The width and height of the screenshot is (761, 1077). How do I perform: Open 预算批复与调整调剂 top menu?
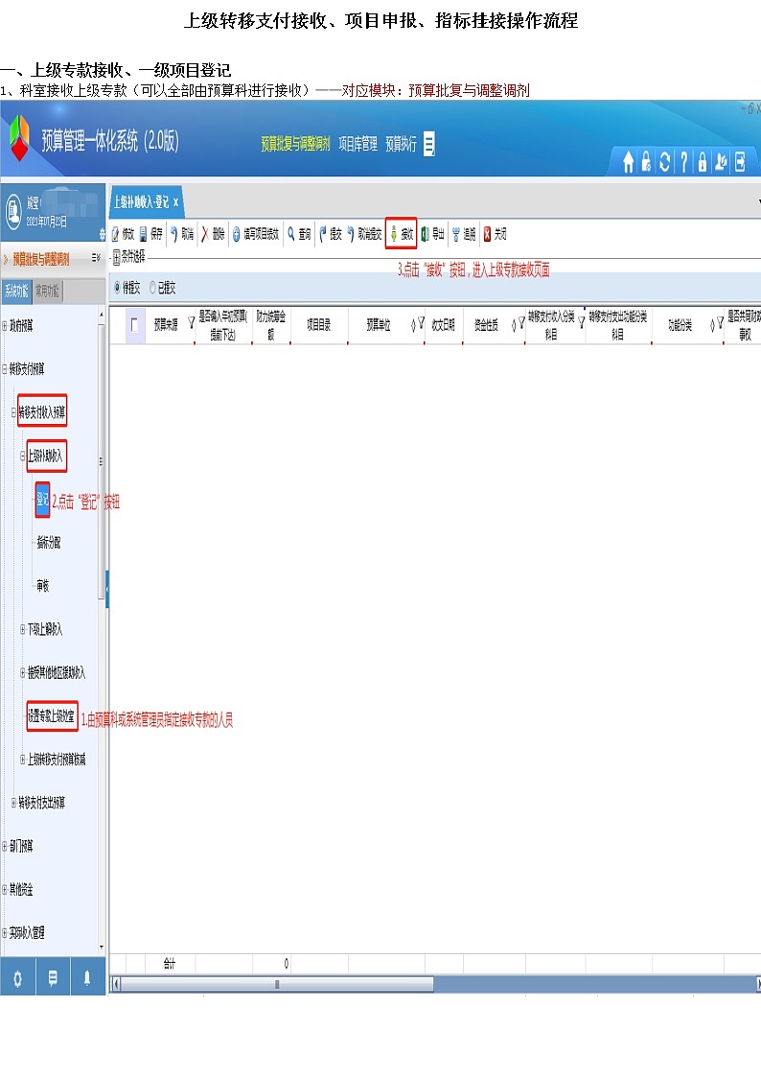[x=296, y=144]
